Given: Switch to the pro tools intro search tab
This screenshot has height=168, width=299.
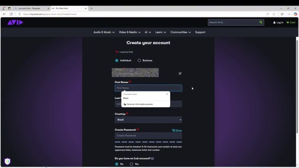Looking at the screenshot, I should 32,8.
